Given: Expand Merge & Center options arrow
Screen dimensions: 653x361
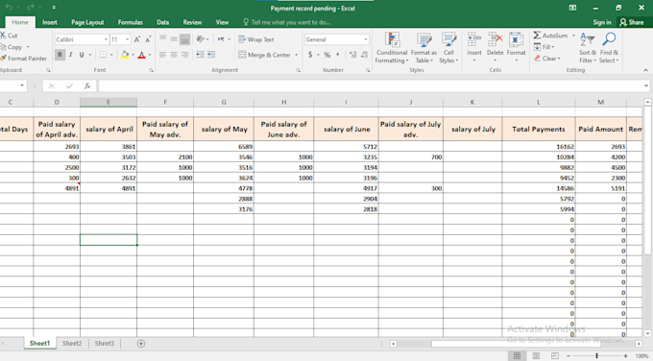Looking at the screenshot, I should click(x=297, y=55).
